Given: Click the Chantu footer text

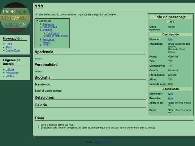Looking at the screenshot, I should coord(89,142).
